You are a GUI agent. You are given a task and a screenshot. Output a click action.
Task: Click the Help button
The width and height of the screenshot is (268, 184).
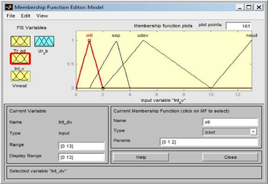[141, 157]
